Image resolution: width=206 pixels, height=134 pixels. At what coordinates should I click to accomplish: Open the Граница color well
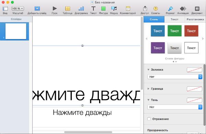(194, 89)
